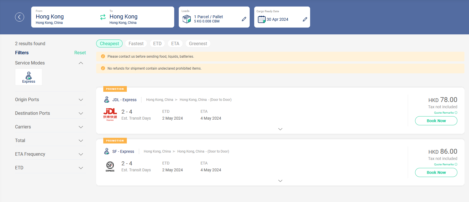Reset all filters
The height and width of the screenshot is (202, 469).
(x=80, y=53)
